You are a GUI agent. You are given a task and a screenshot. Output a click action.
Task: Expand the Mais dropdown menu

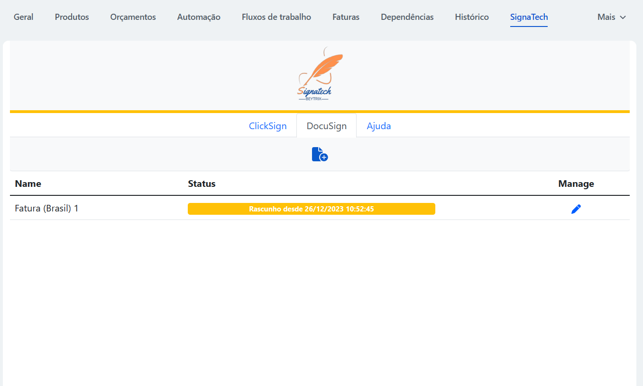[611, 17]
